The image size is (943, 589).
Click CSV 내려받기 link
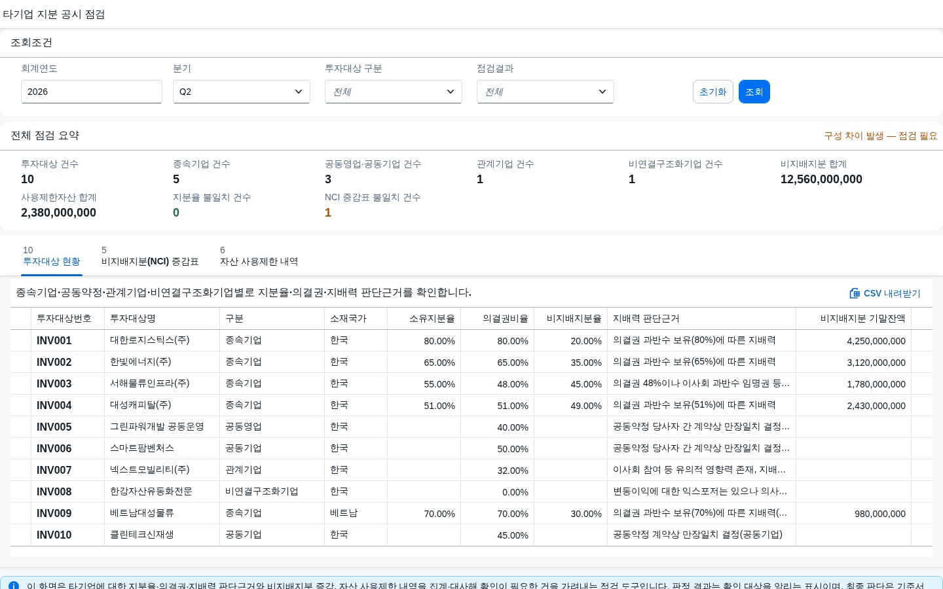(885, 293)
